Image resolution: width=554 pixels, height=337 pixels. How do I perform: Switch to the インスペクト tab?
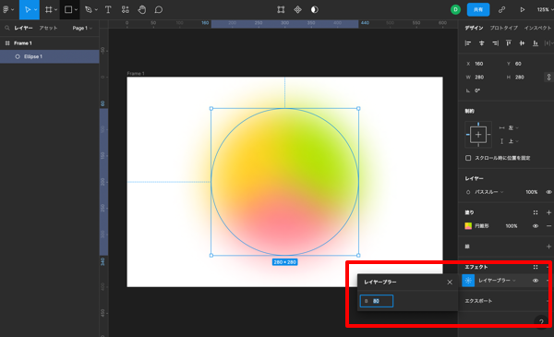pos(537,28)
